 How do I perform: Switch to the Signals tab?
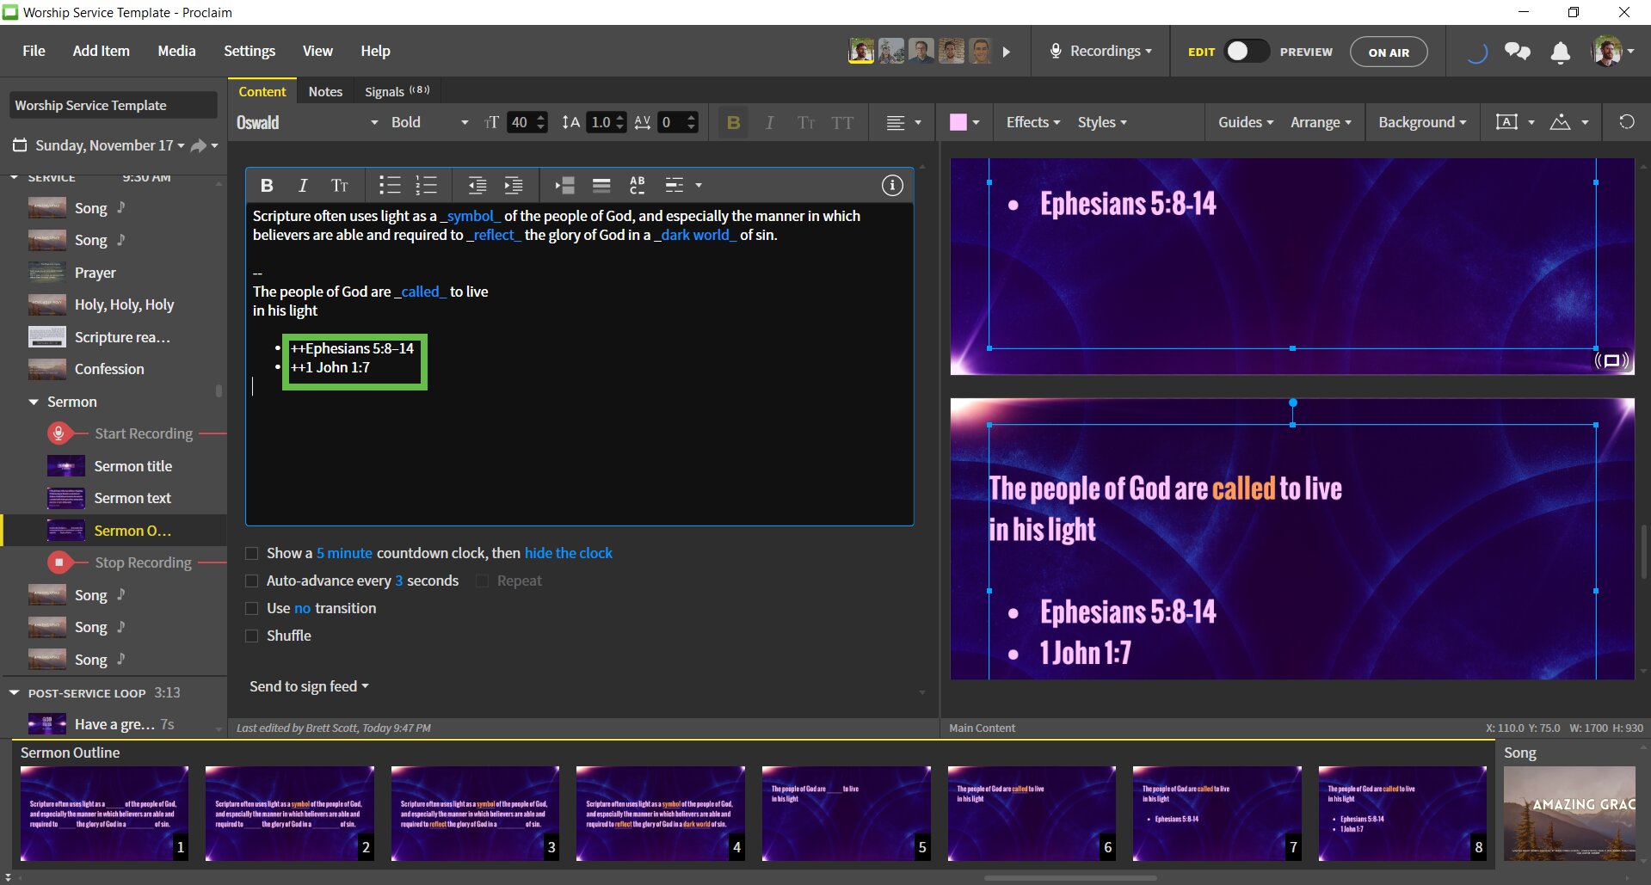point(397,91)
